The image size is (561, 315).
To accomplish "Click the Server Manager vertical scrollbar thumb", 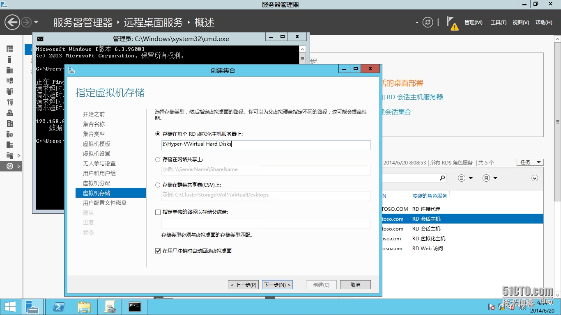I will [557, 122].
